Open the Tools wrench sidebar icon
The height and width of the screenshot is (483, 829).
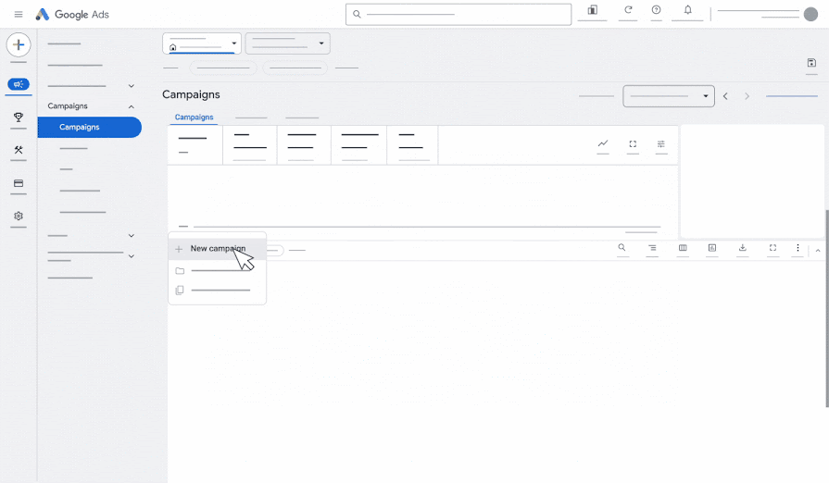19,150
